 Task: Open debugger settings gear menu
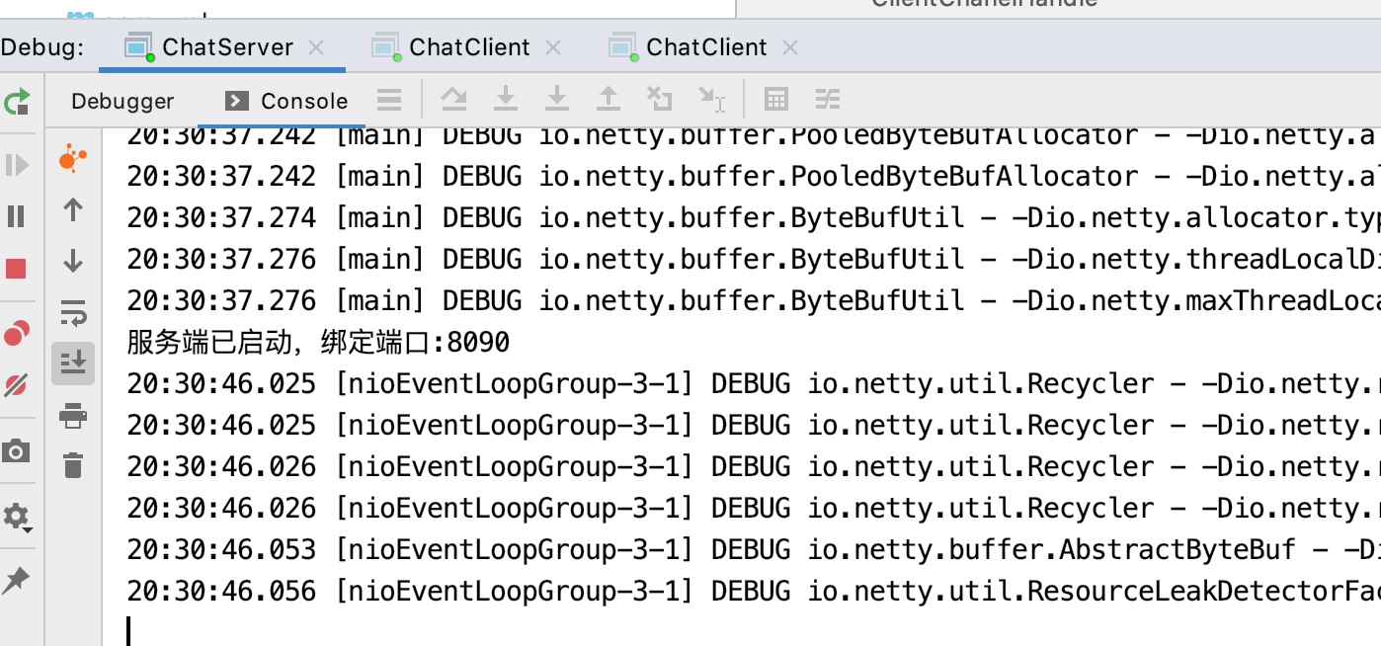[x=17, y=516]
